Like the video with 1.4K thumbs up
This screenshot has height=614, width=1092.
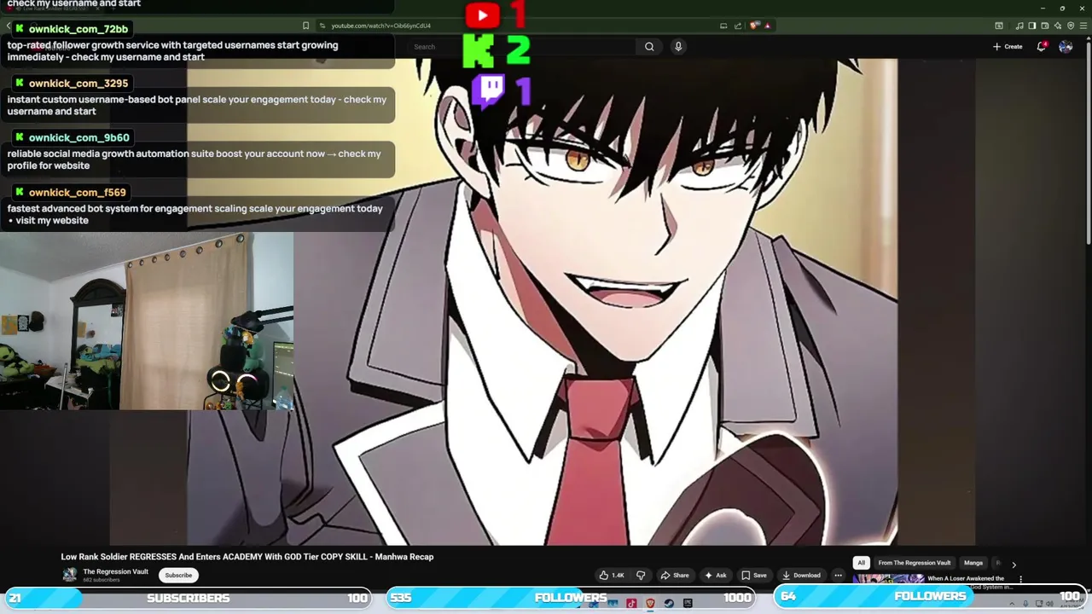[612, 575]
